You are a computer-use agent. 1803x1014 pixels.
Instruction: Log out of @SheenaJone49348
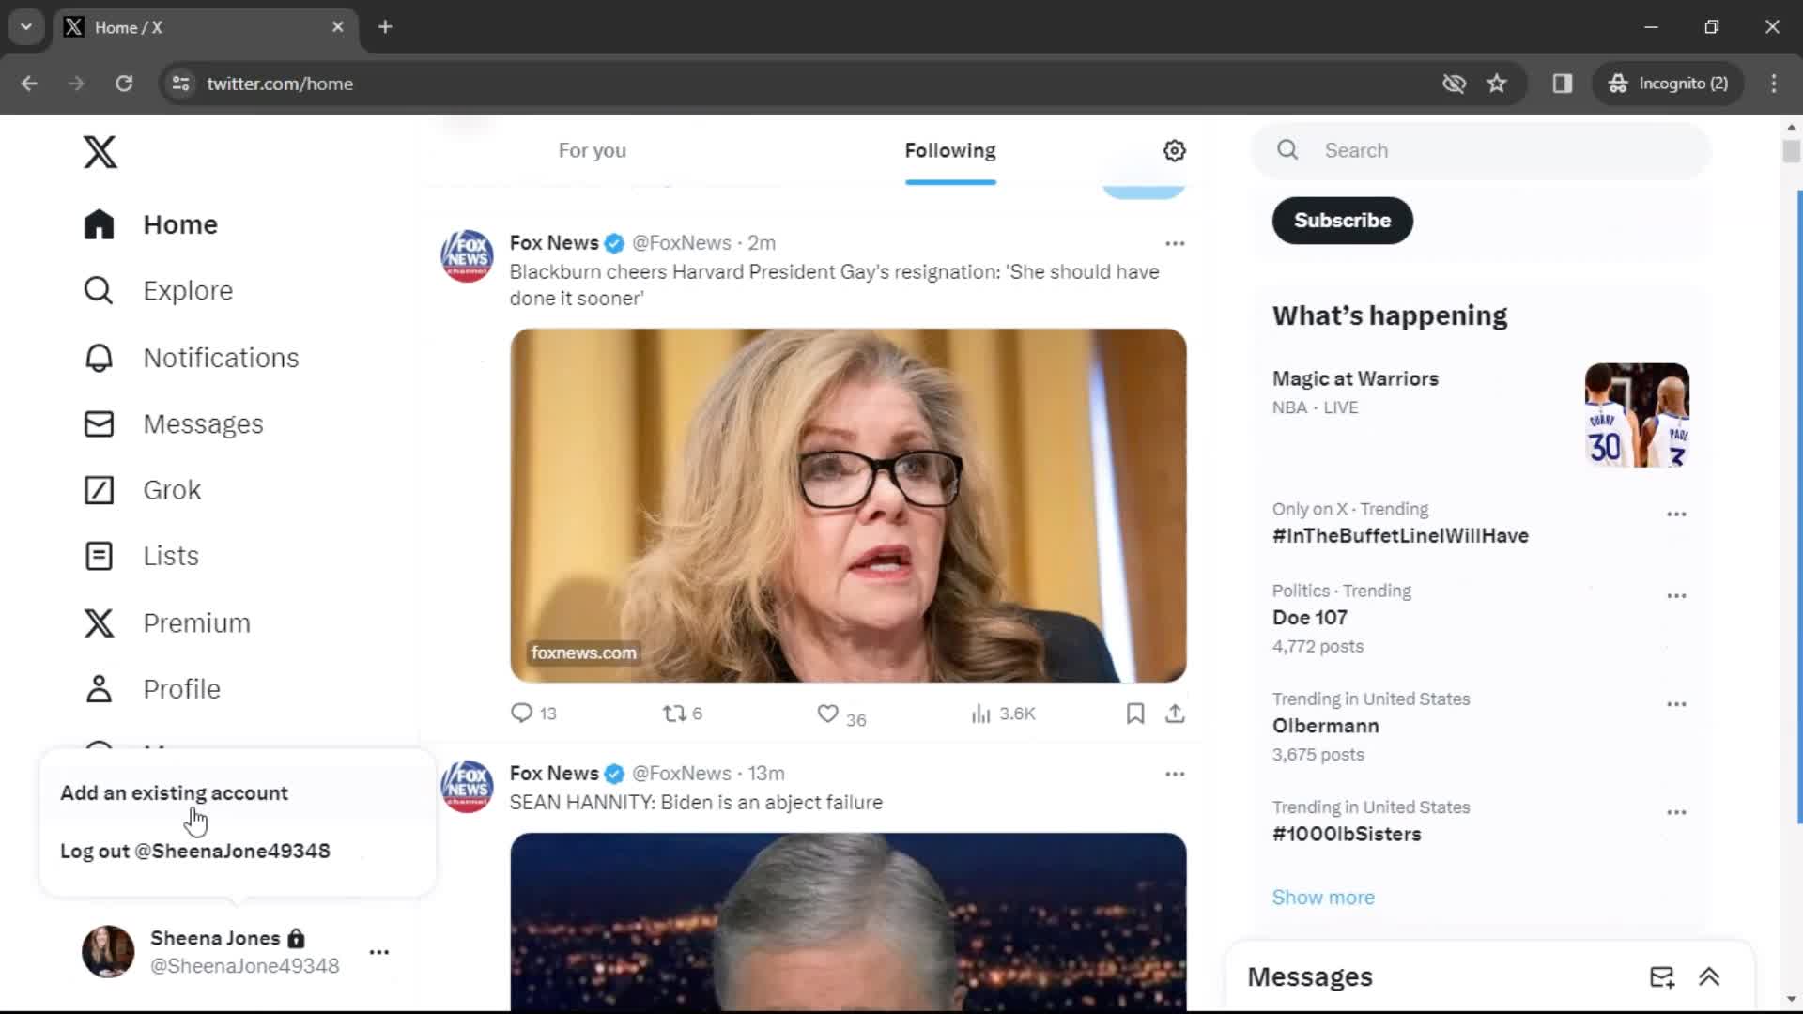(194, 851)
